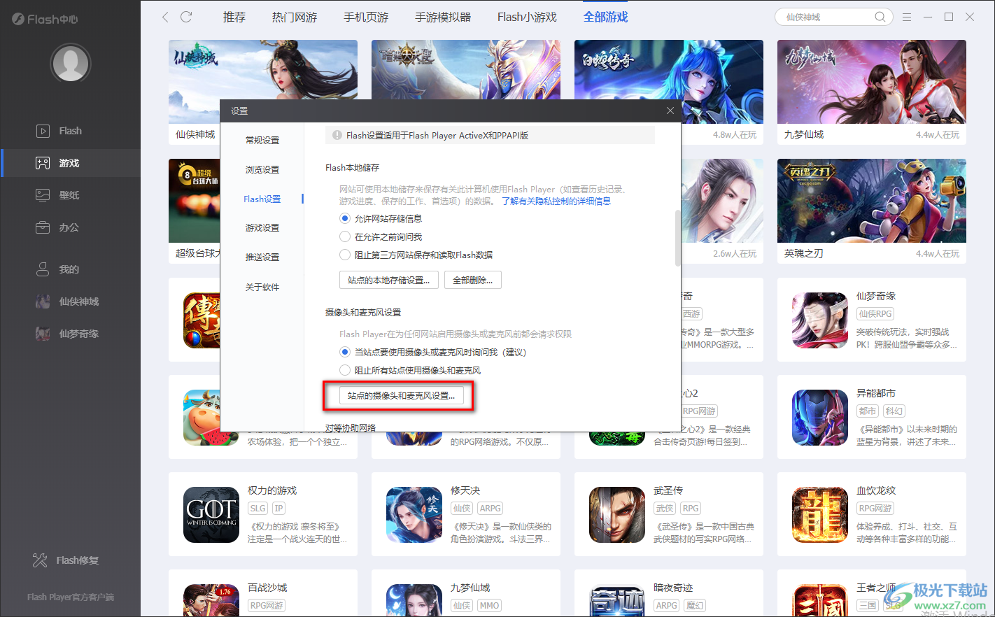Switch to 全部游戏 tab
995x617 pixels.
[605, 17]
